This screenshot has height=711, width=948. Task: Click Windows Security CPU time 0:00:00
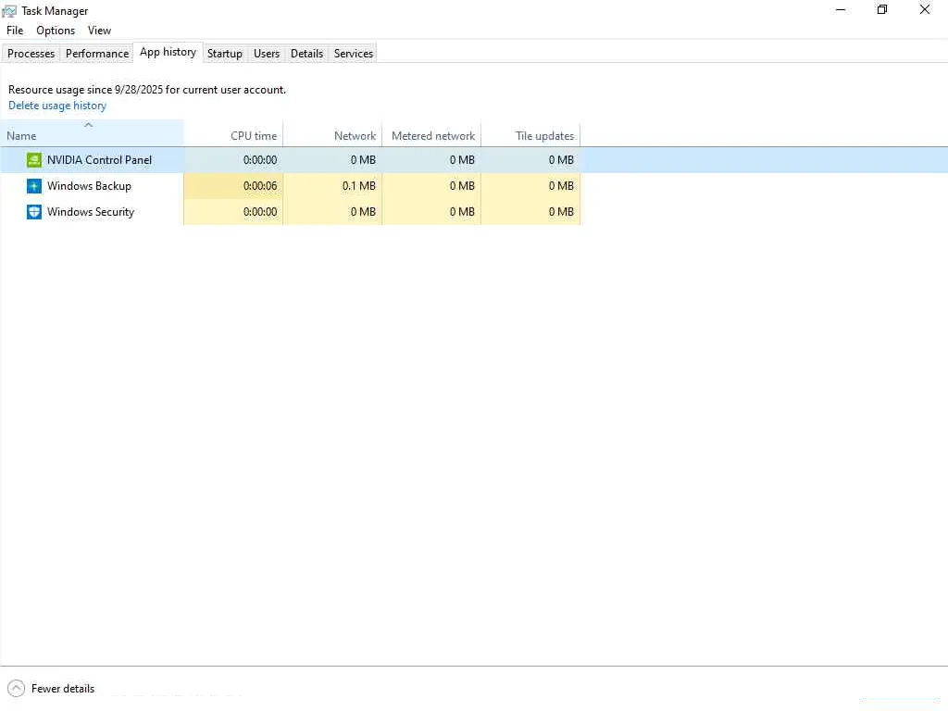pos(233,212)
